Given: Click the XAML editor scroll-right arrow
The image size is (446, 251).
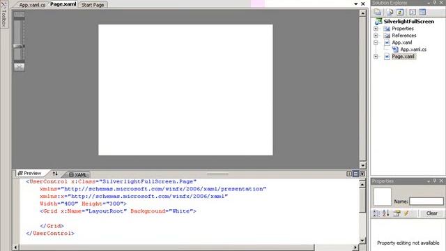Looking at the screenshot, I should tap(355, 248).
